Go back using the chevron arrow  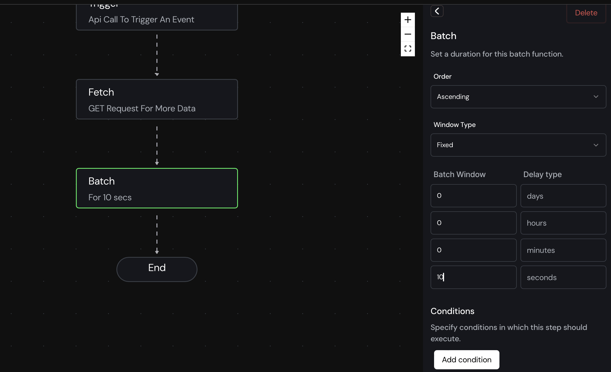437,11
